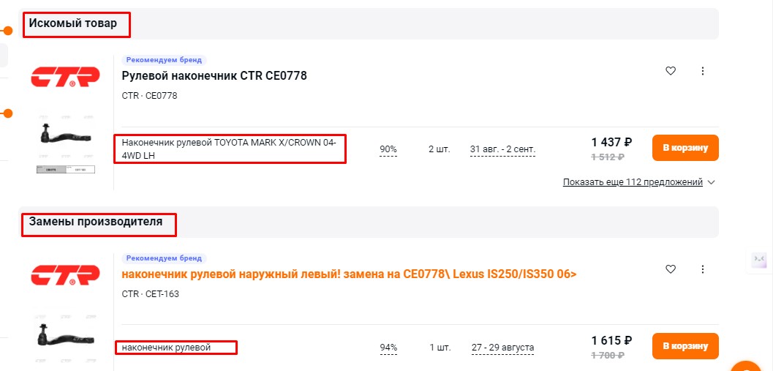The height and width of the screenshot is (371, 773).
Task: Add CE0778 for 1 437 ₽ to cart
Action: [x=685, y=148]
